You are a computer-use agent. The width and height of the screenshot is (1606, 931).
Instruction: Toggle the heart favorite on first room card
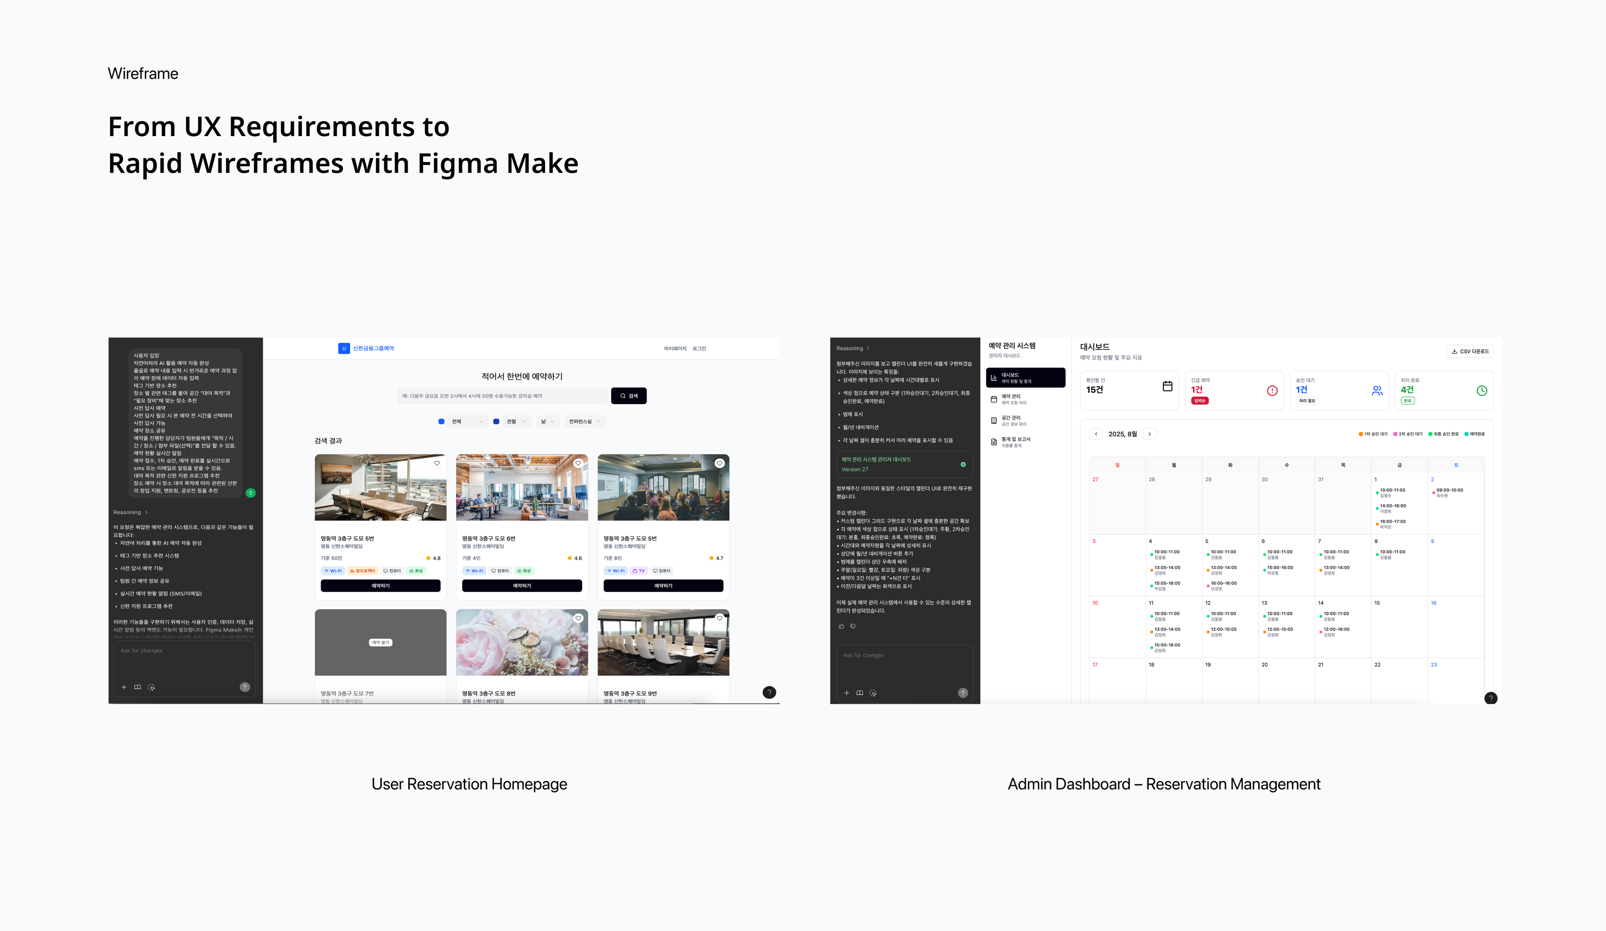pyautogui.click(x=436, y=463)
